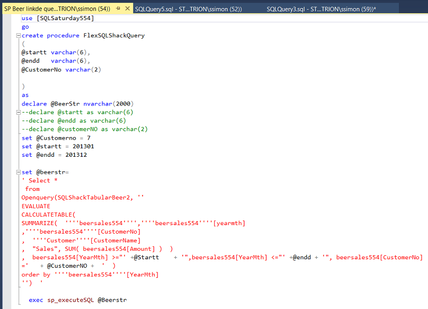428x309 pixels.
Task: Click commented '--declare @endd' line
Action: (74, 121)
